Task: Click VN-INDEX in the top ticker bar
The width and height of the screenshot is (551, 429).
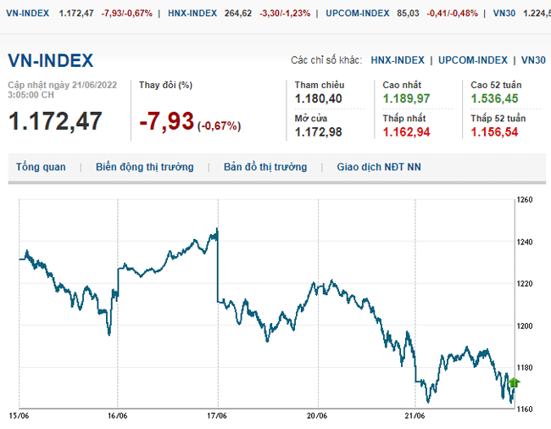Action: pyautogui.click(x=27, y=14)
